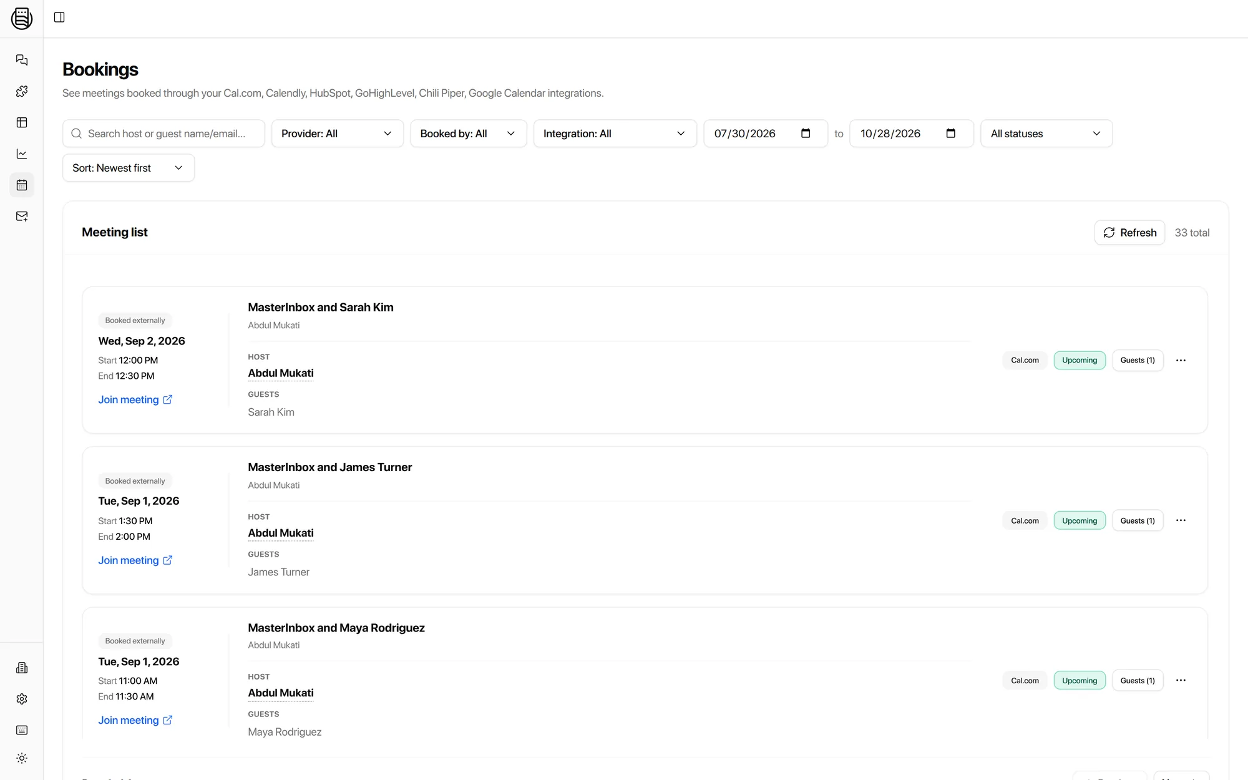Open Guests (1) for Maya Rodriguez meeting
1248x780 pixels.
[1138, 680]
